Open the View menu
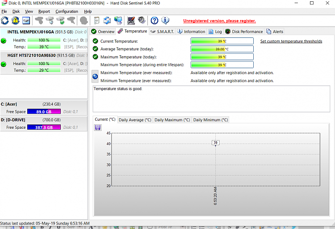 (x=29, y=12)
